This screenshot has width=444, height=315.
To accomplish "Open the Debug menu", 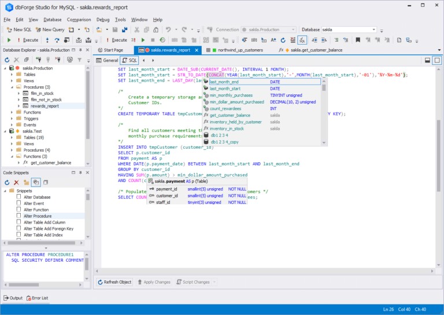I will 103,20.
